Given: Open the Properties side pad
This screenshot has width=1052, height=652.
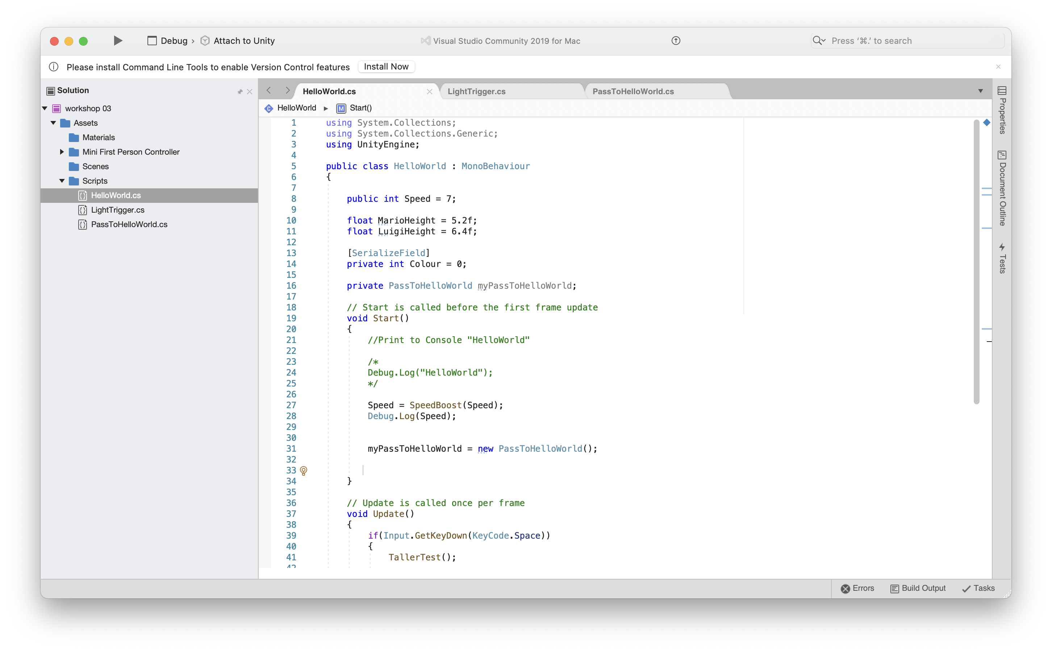Looking at the screenshot, I should (x=1002, y=110).
